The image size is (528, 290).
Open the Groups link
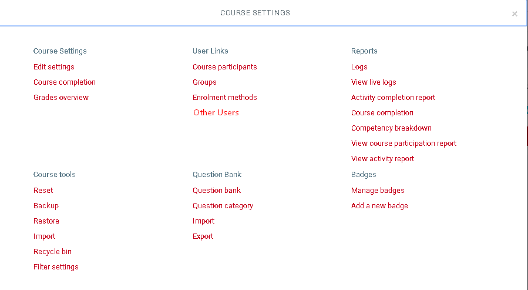pos(204,82)
